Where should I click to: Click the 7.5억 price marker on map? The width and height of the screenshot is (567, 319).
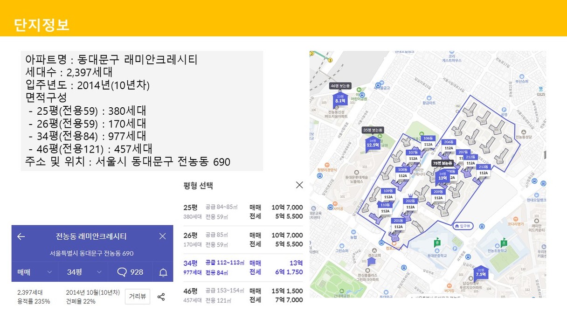[x=480, y=273]
